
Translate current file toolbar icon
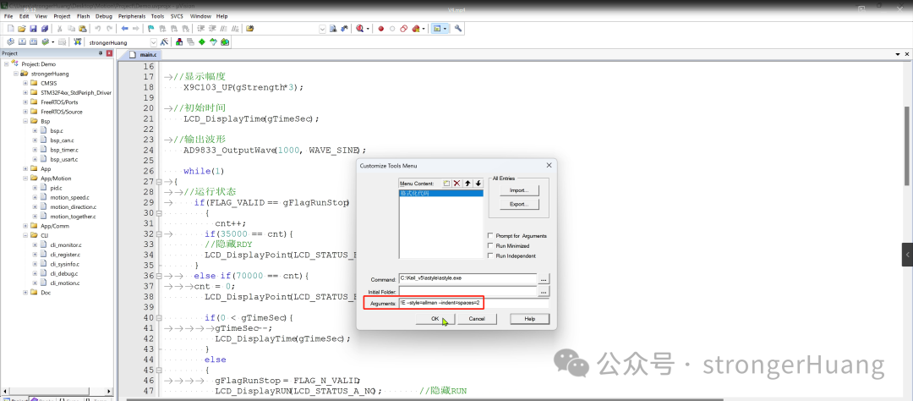(x=10, y=42)
